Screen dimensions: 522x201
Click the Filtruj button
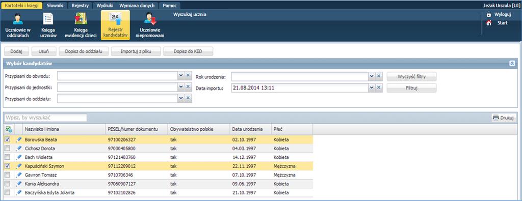(x=411, y=88)
